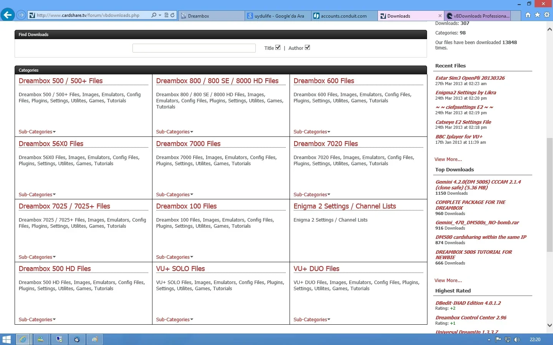
Task: Expand Sub-Categories under Dreambox 500 / 500+ Files
Action: 37,132
